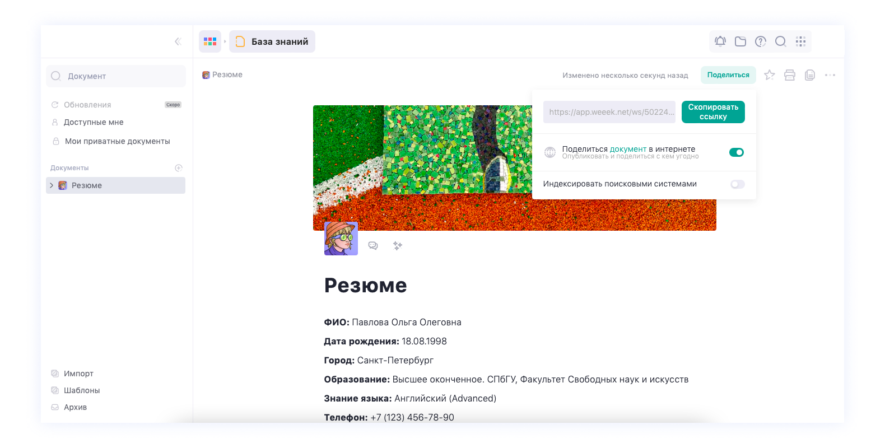Image resolution: width=885 pixels, height=448 pixels.
Task: Click the Скоро badge next to Обновления
Action: (x=173, y=105)
